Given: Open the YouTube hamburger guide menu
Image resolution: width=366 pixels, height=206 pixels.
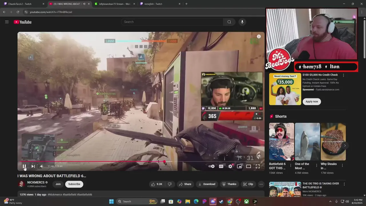Looking at the screenshot, I should [7, 22].
